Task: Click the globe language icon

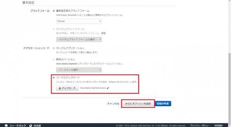Action: [x=31, y=126]
